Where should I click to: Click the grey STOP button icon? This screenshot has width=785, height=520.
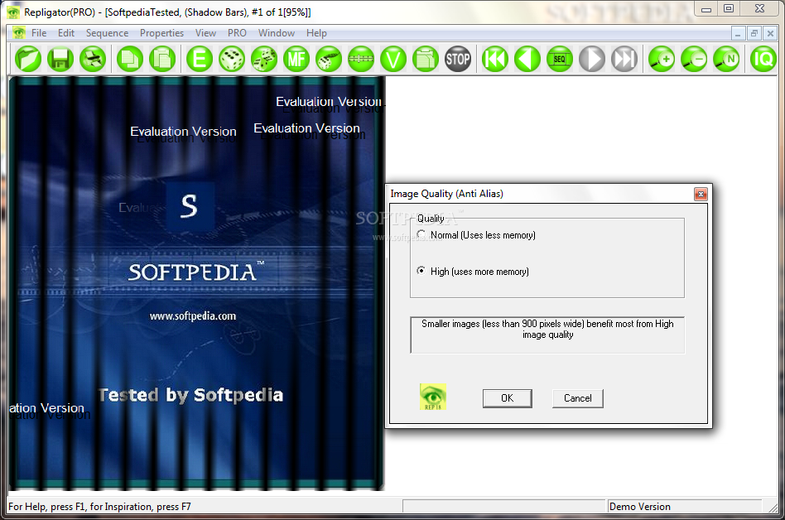click(x=458, y=59)
